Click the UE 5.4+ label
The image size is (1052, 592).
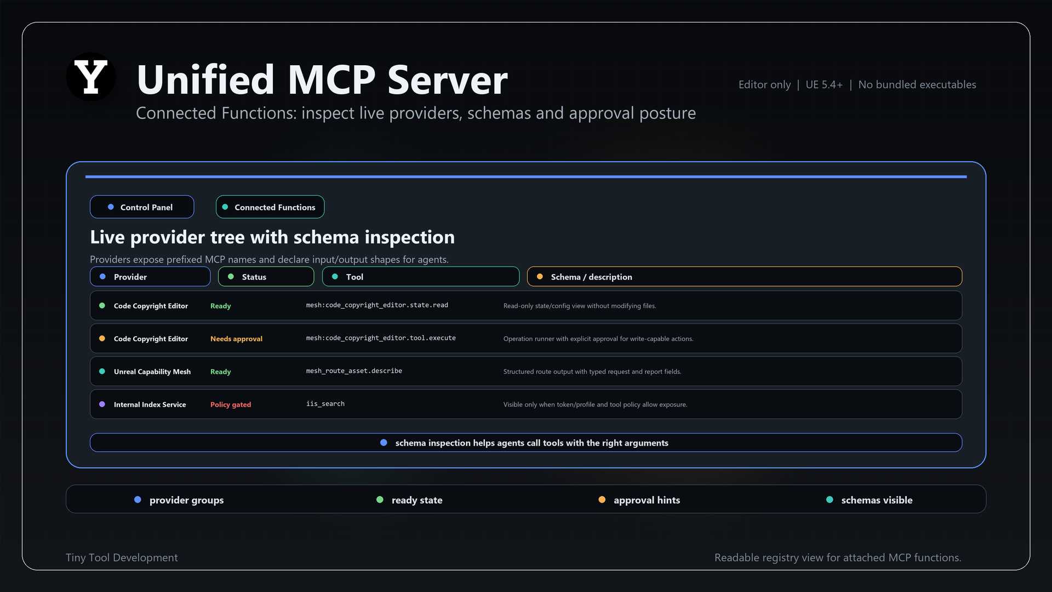[x=824, y=84]
